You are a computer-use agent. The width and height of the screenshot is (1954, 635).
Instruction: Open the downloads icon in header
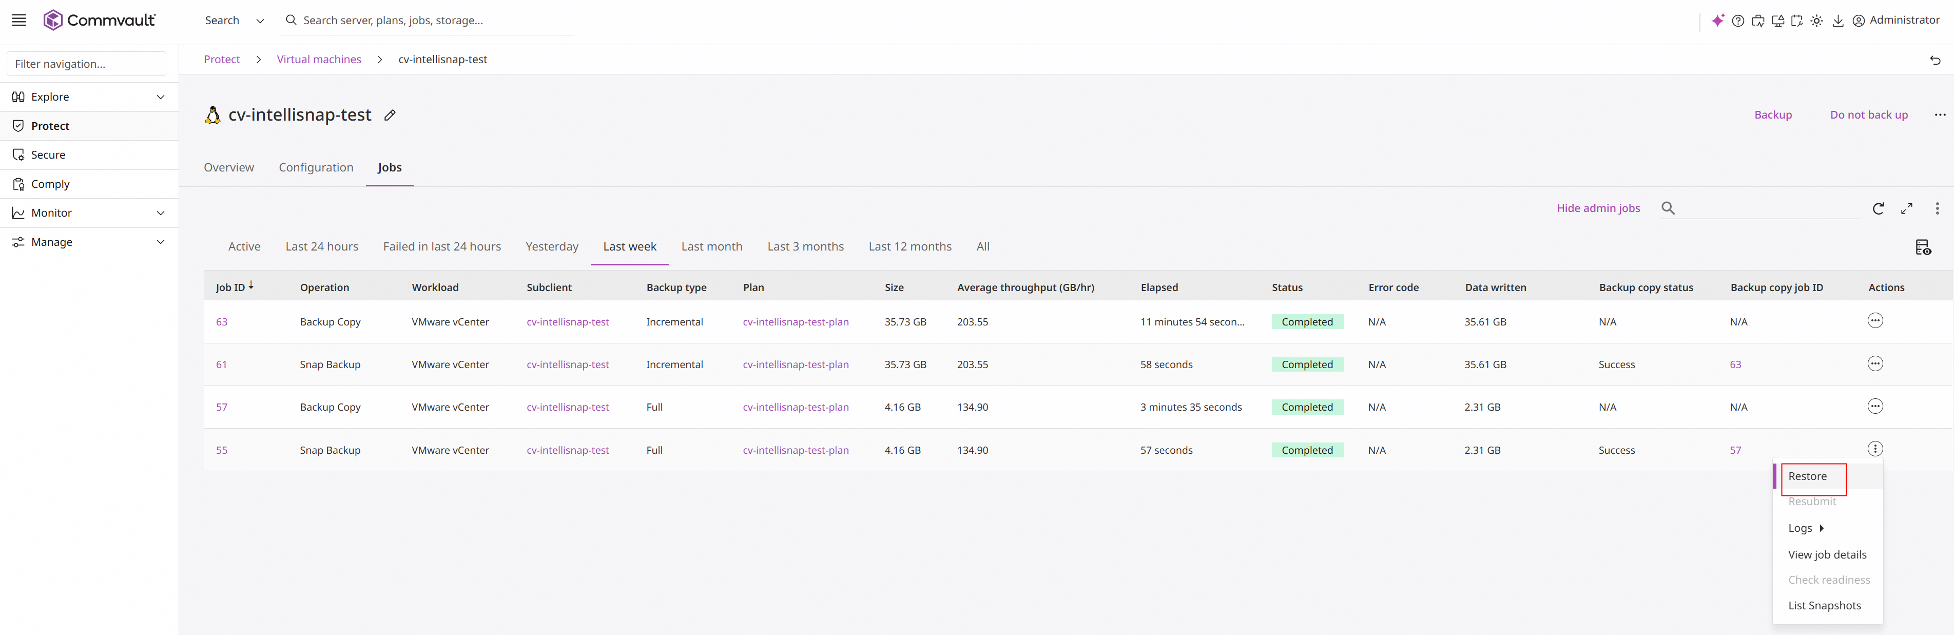click(x=1838, y=21)
